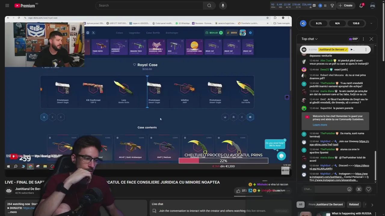
Task: Open the three-line list extension icon
Action: tap(325, 5)
